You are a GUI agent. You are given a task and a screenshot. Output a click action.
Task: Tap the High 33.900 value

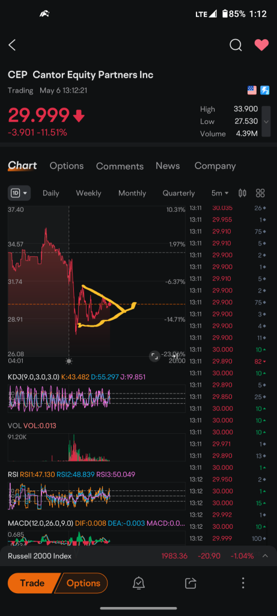[246, 109]
